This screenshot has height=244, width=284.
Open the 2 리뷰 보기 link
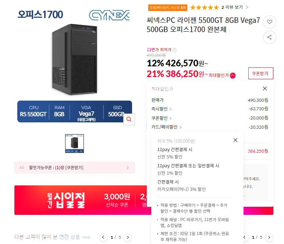pyautogui.click(x=232, y=7)
